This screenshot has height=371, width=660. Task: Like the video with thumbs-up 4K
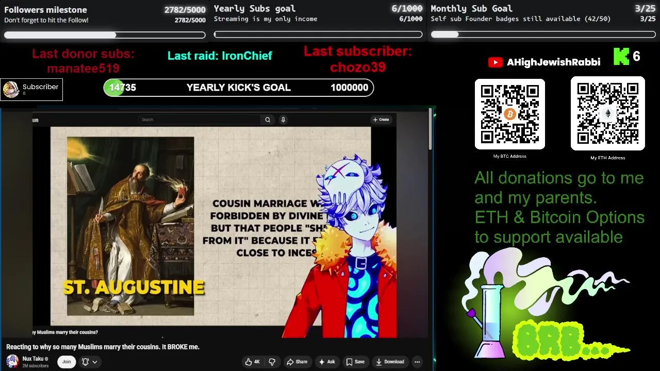(252, 362)
